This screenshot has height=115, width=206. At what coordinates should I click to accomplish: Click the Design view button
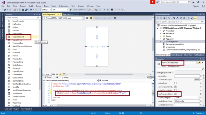(x=48, y=78)
